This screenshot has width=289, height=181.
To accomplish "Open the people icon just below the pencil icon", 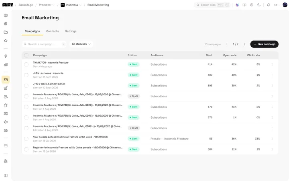I will [6, 97].
